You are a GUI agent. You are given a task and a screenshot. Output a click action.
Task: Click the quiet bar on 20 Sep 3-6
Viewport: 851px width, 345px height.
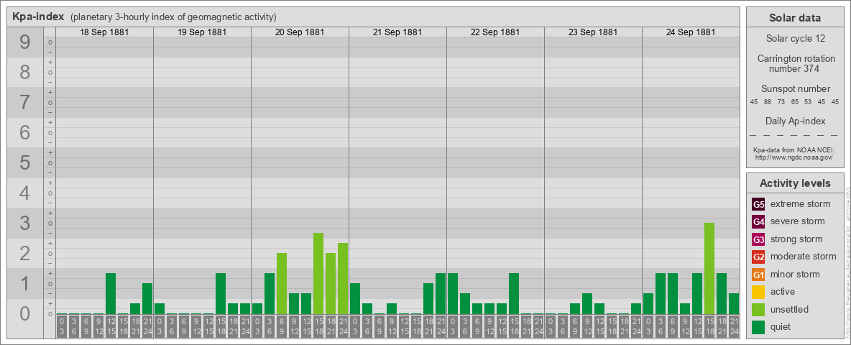(x=270, y=293)
